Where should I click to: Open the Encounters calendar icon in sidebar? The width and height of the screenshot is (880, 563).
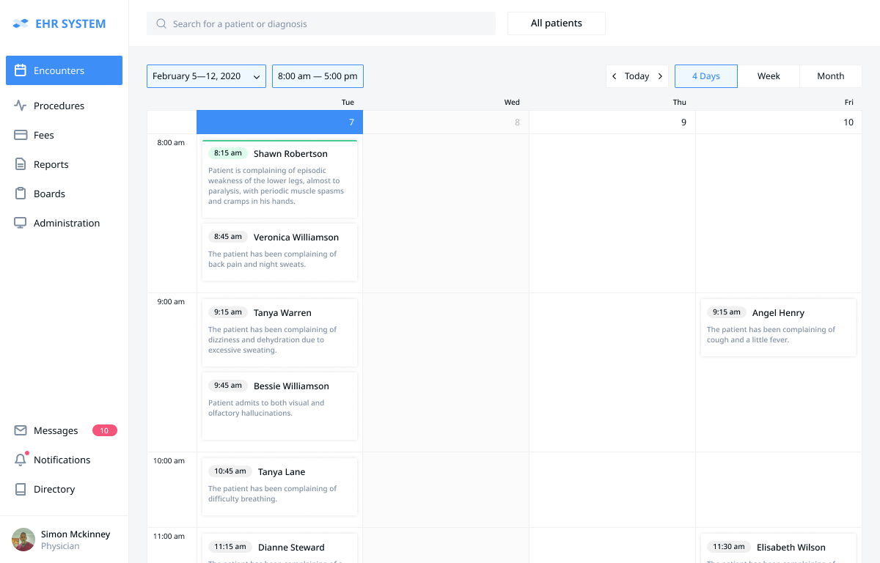click(x=21, y=70)
